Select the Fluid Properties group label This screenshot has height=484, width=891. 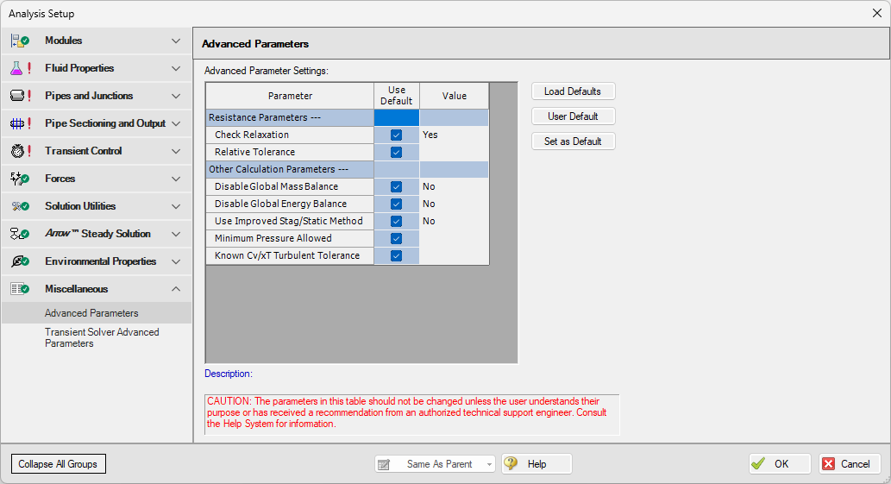[x=79, y=68]
